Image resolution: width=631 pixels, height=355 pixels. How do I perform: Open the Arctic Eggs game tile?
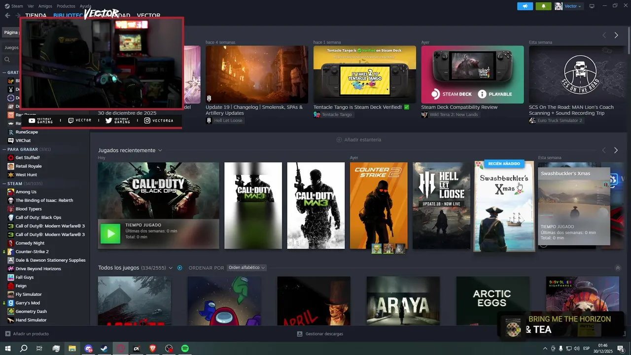(492, 301)
